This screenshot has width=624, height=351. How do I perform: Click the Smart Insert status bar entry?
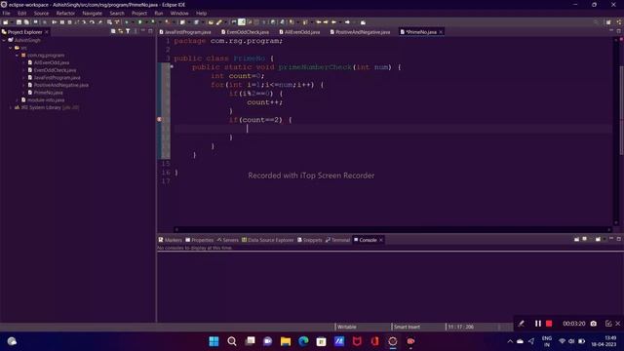407,327
